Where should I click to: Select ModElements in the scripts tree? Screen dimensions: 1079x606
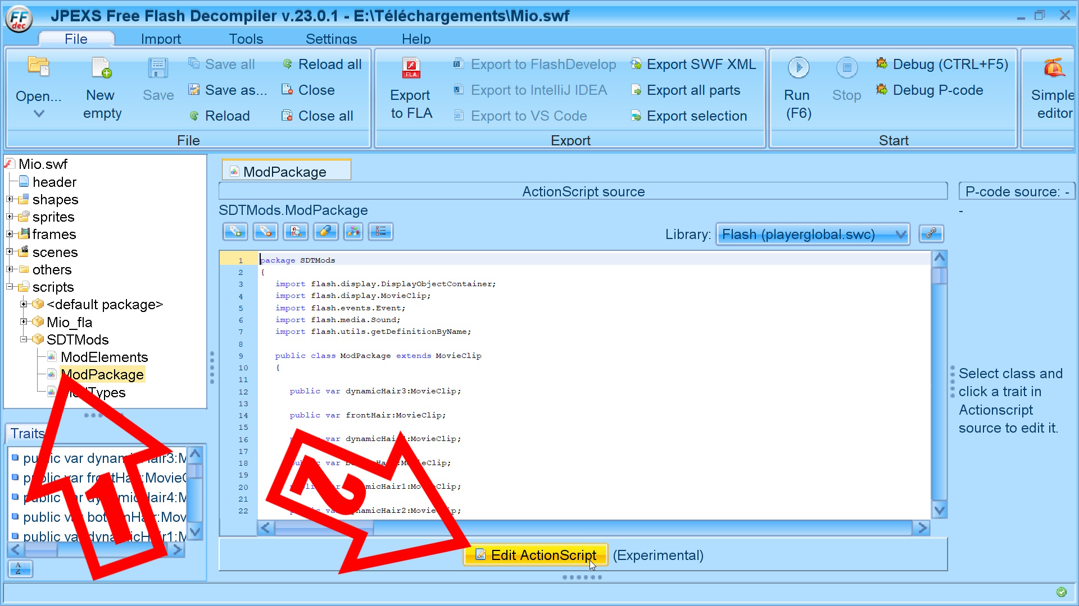point(104,357)
